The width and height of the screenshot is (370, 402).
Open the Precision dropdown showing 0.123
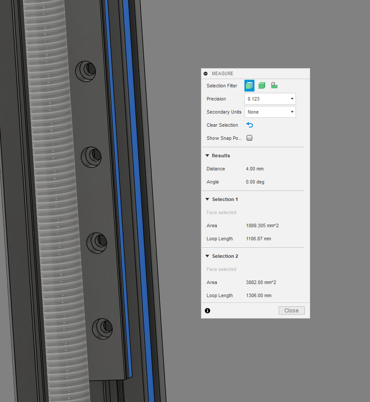click(270, 99)
